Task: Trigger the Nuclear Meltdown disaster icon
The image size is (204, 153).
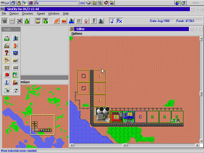Action: [x=79, y=21]
